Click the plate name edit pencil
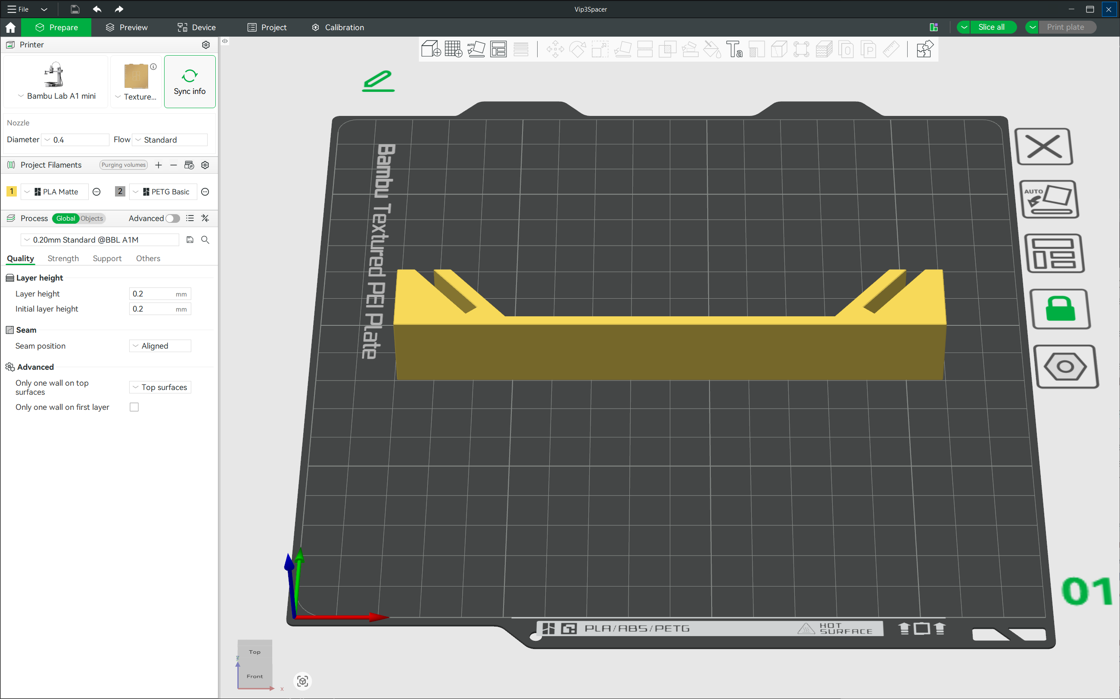This screenshot has height=699, width=1120. tap(378, 81)
